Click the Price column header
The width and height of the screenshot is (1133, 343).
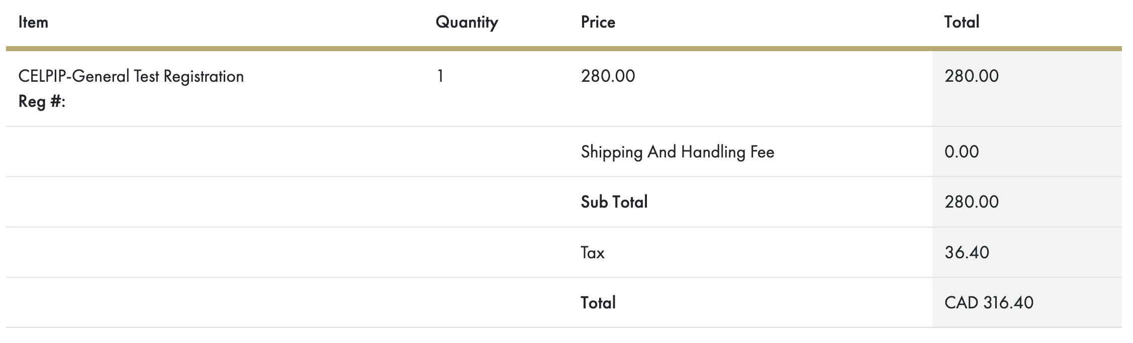tap(598, 22)
